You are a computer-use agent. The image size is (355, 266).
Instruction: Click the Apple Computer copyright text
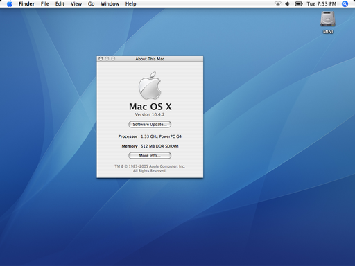[x=150, y=166]
